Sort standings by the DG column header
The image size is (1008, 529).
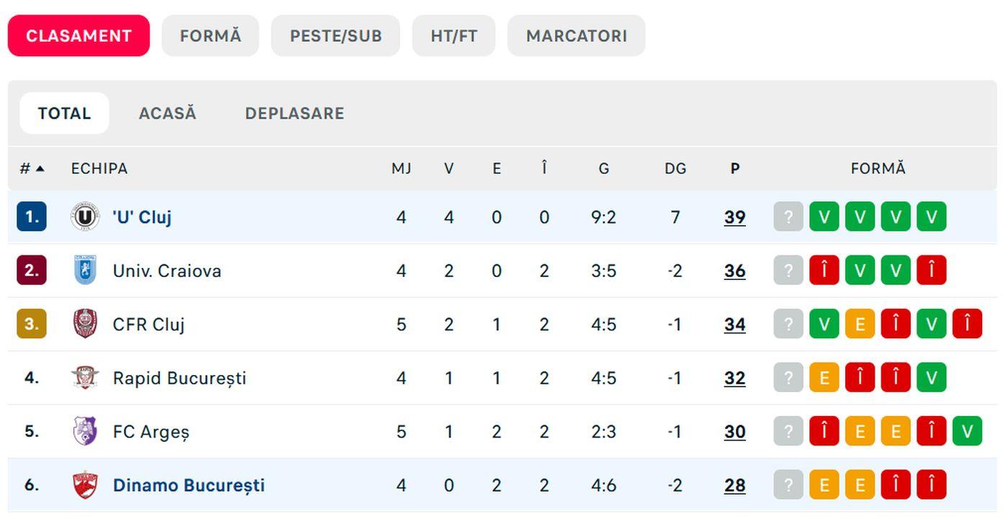point(675,168)
